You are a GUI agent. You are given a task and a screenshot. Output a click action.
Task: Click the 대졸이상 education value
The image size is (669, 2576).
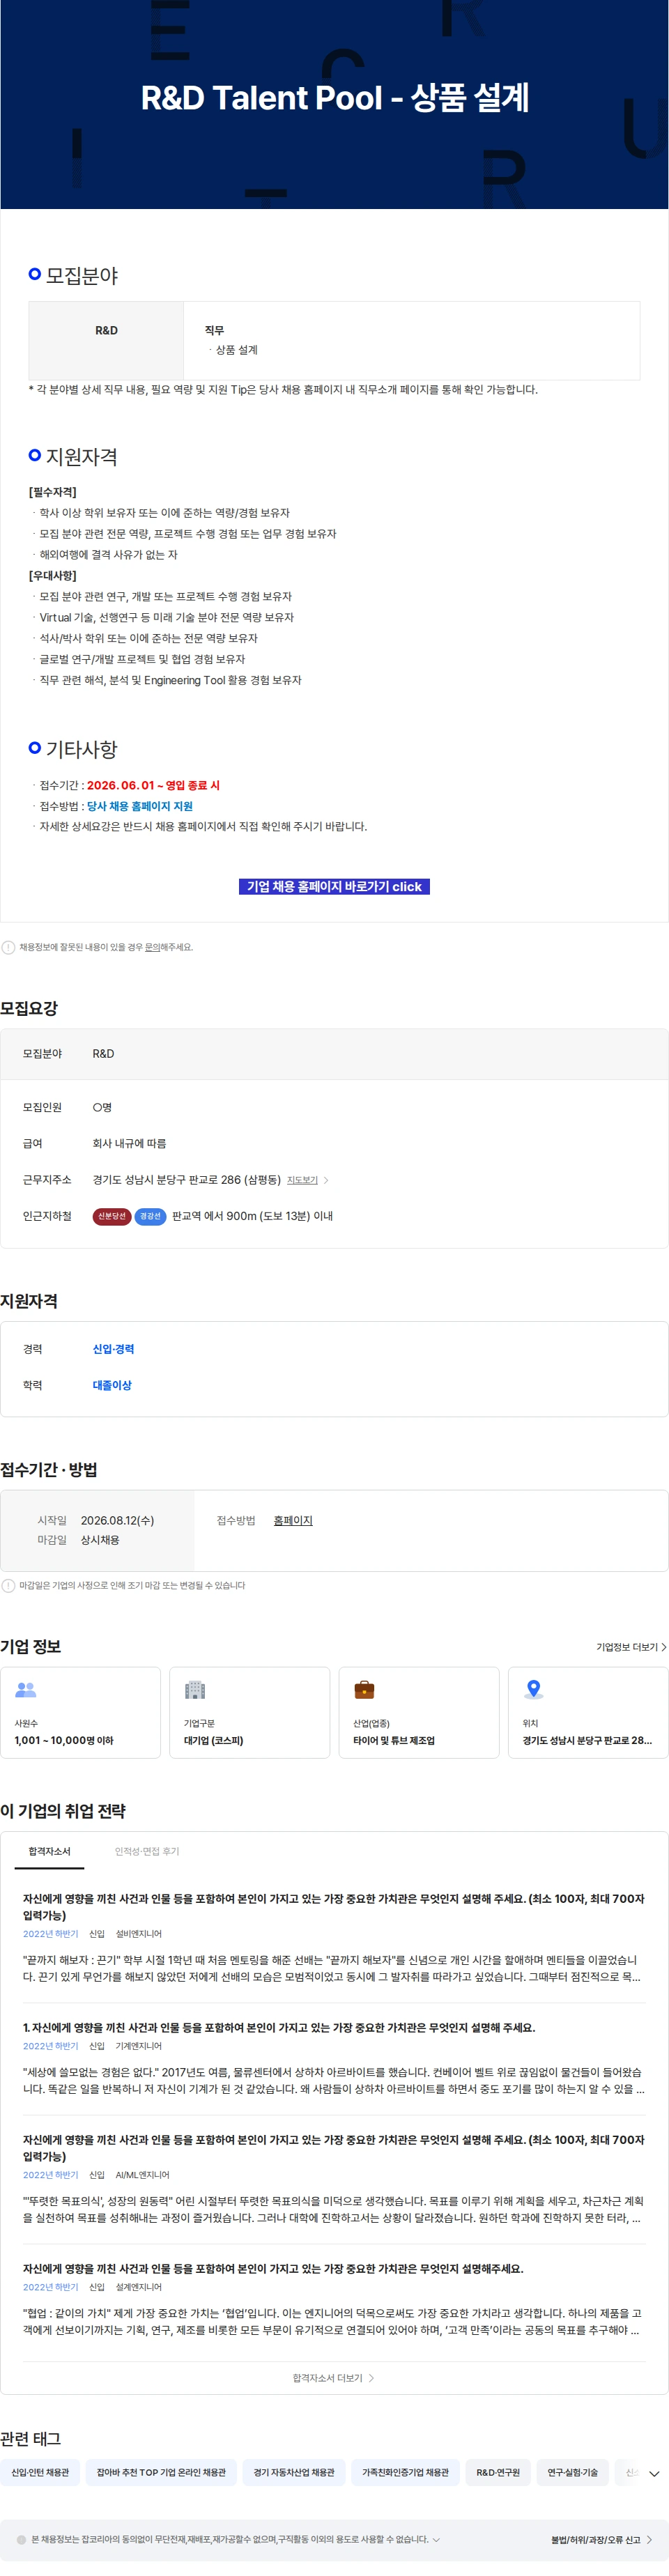112,1385
